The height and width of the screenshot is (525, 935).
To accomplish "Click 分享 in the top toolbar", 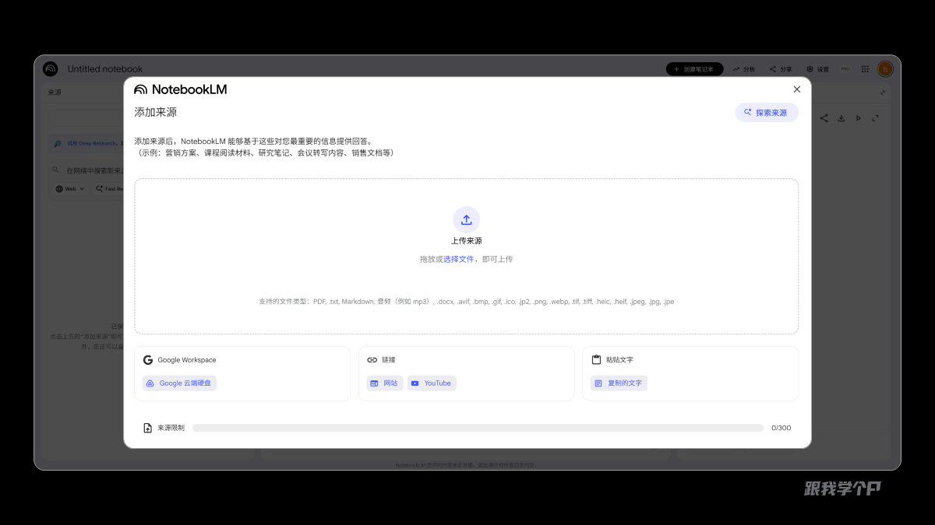I will [x=780, y=68].
